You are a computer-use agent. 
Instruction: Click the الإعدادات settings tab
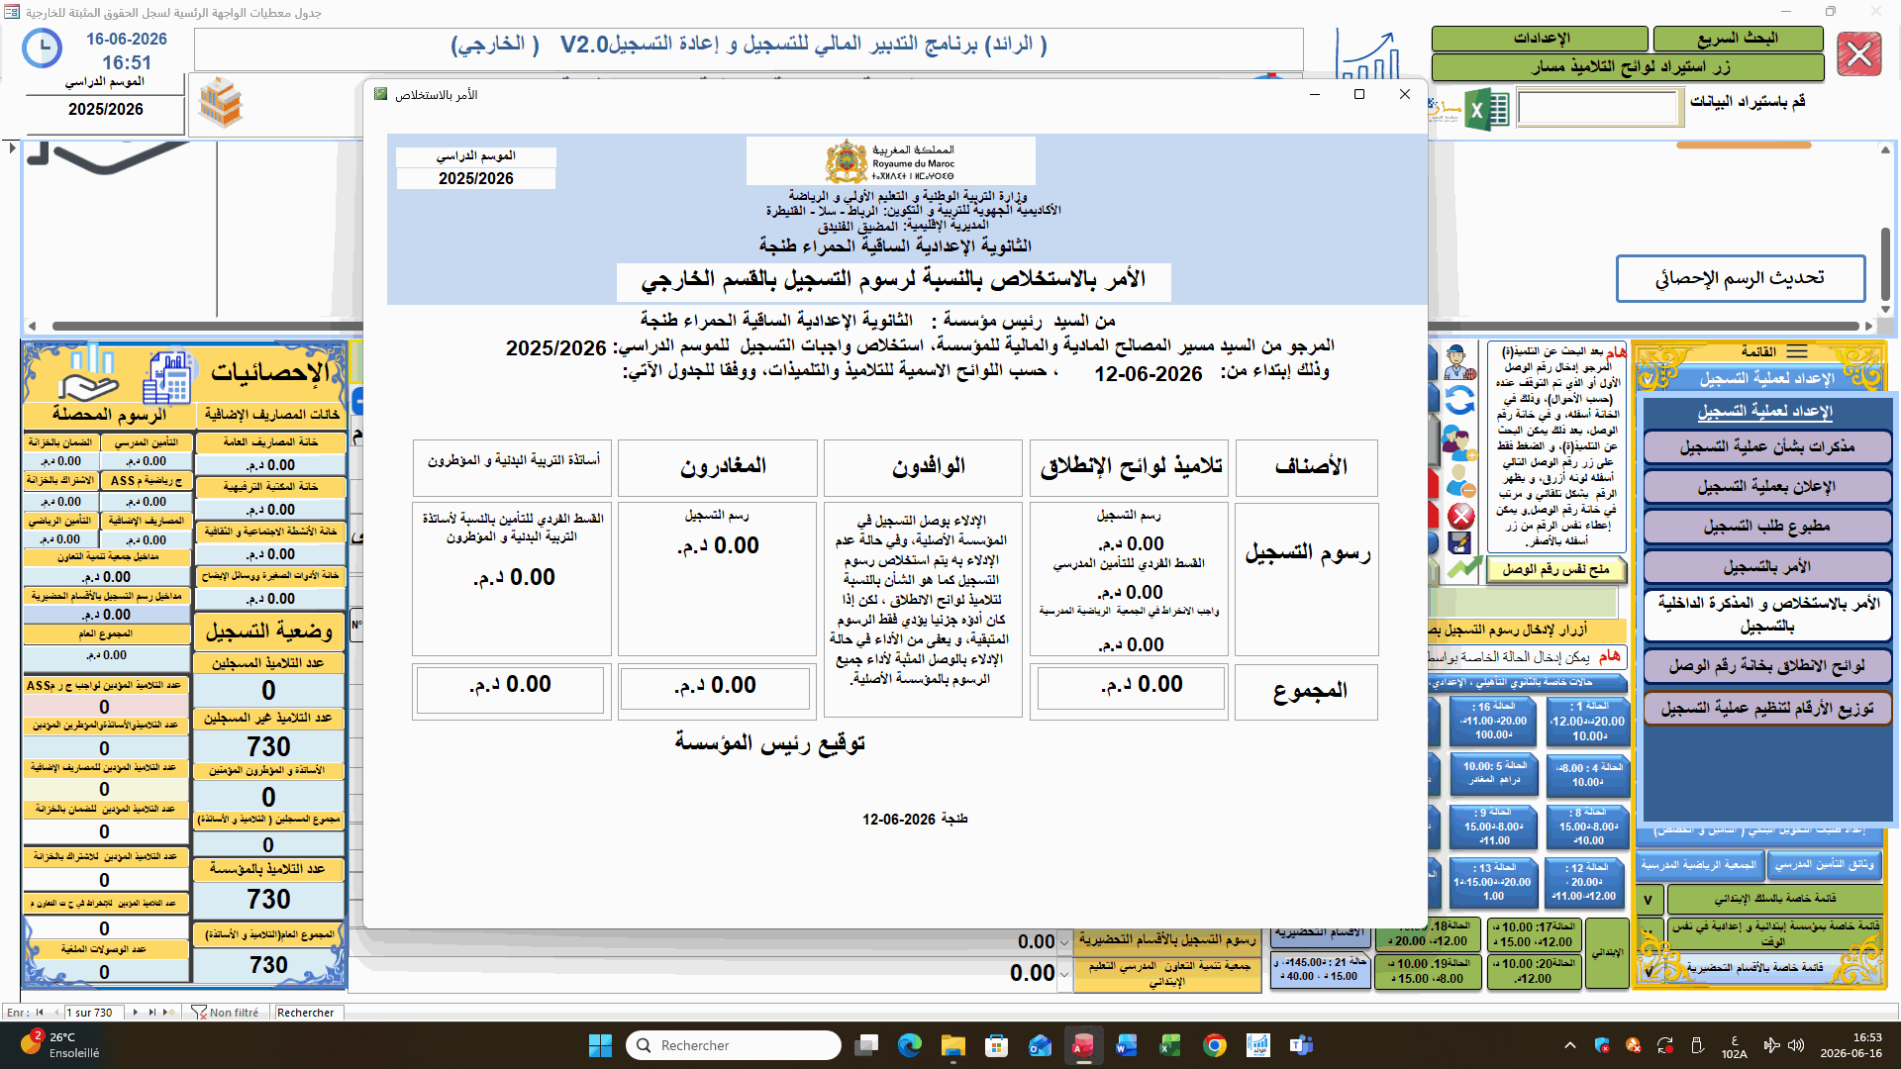1540,39
